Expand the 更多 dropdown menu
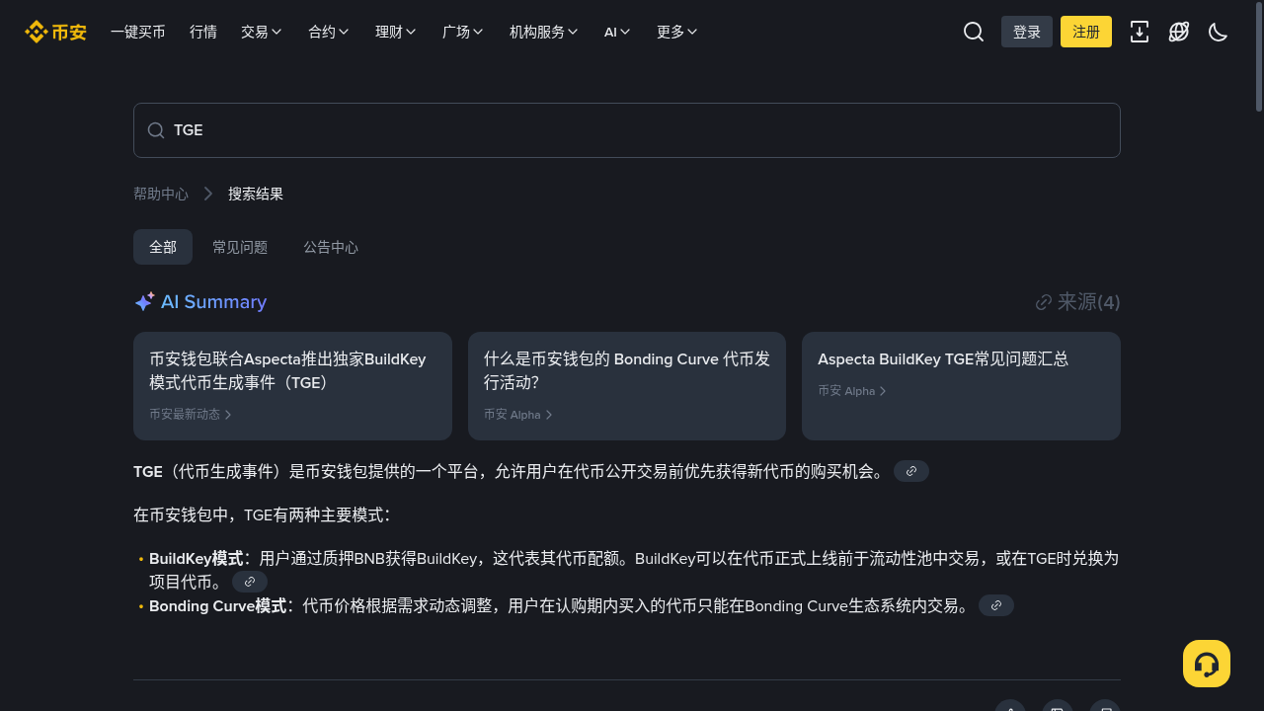Image resolution: width=1264 pixels, height=711 pixels. [x=677, y=32]
